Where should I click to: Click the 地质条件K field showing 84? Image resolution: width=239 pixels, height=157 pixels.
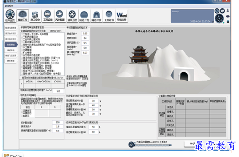[85, 38]
